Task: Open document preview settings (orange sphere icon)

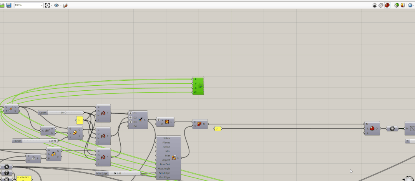Action: pyautogui.click(x=403, y=5)
